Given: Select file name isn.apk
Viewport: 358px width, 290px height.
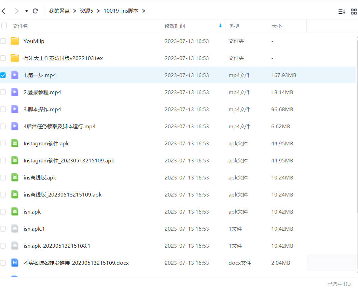Looking at the screenshot, I should (32, 212).
